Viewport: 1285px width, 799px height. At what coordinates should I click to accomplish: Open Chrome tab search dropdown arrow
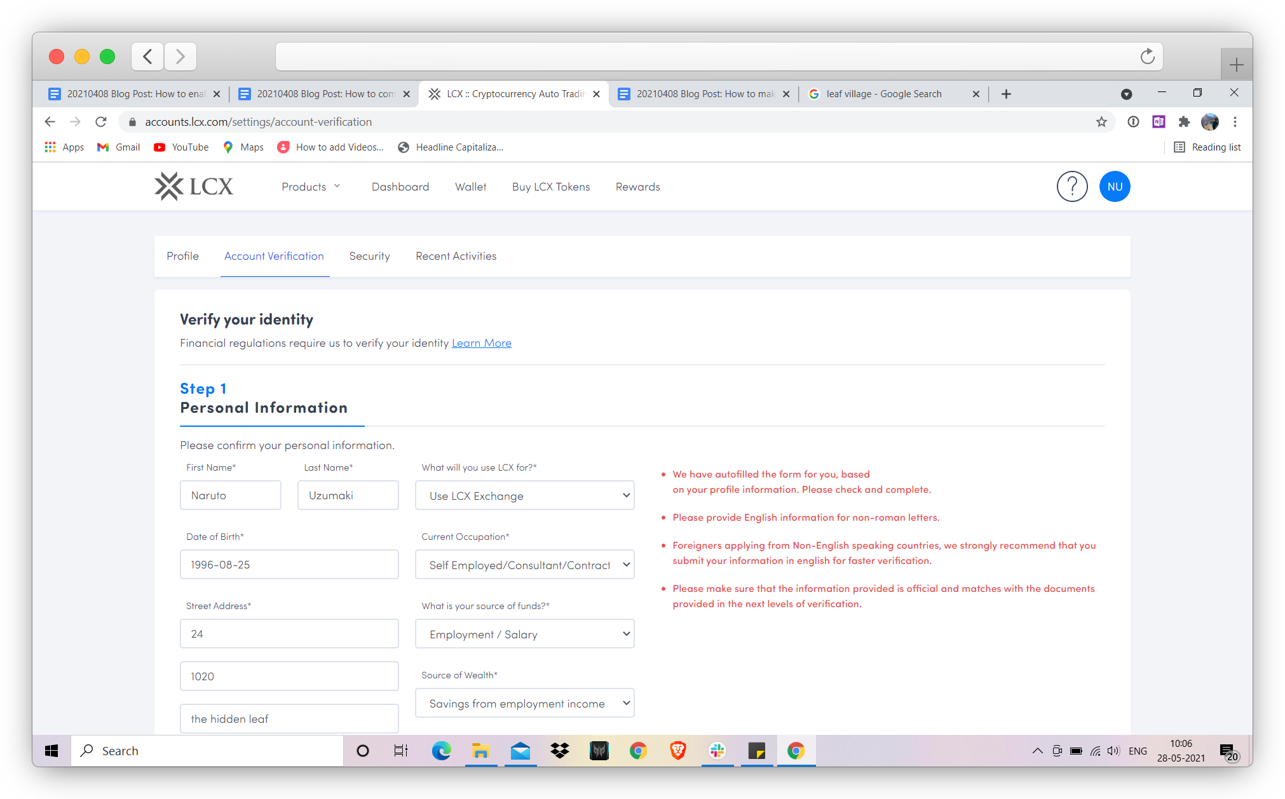point(1126,94)
